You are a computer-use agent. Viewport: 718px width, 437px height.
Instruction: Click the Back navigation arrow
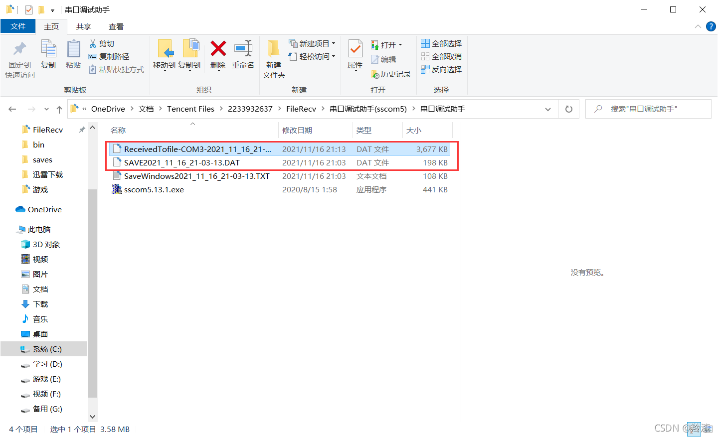12,109
